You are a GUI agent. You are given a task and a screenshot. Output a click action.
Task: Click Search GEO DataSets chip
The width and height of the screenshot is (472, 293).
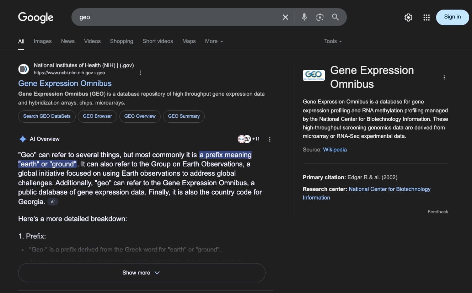pos(47,116)
